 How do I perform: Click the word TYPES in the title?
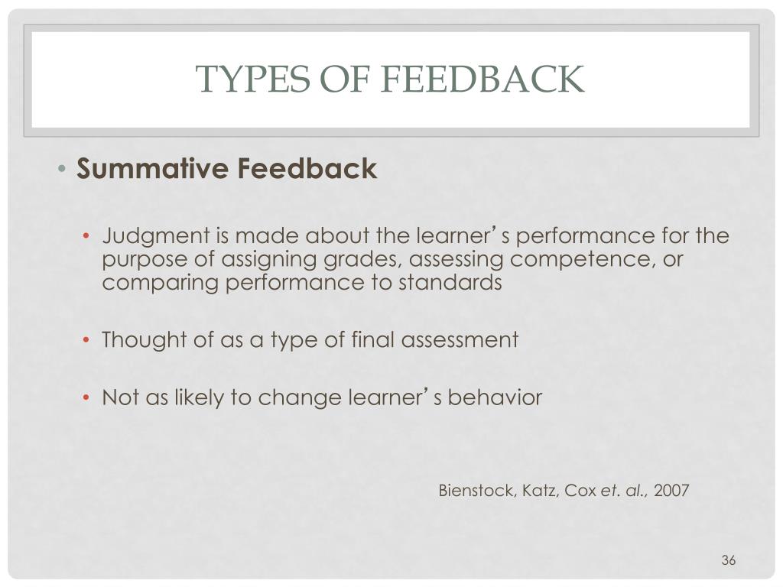(252, 79)
